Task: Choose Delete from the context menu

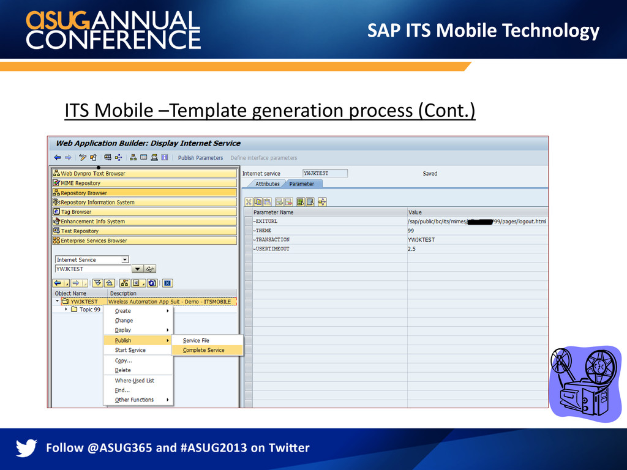Action: tap(138, 370)
